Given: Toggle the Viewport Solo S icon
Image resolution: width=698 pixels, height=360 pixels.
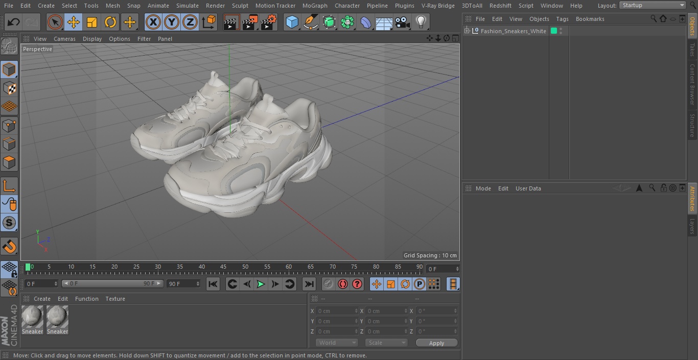Looking at the screenshot, I should point(9,223).
